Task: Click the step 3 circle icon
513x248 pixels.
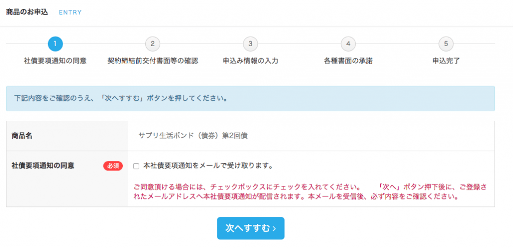Action: [250, 44]
